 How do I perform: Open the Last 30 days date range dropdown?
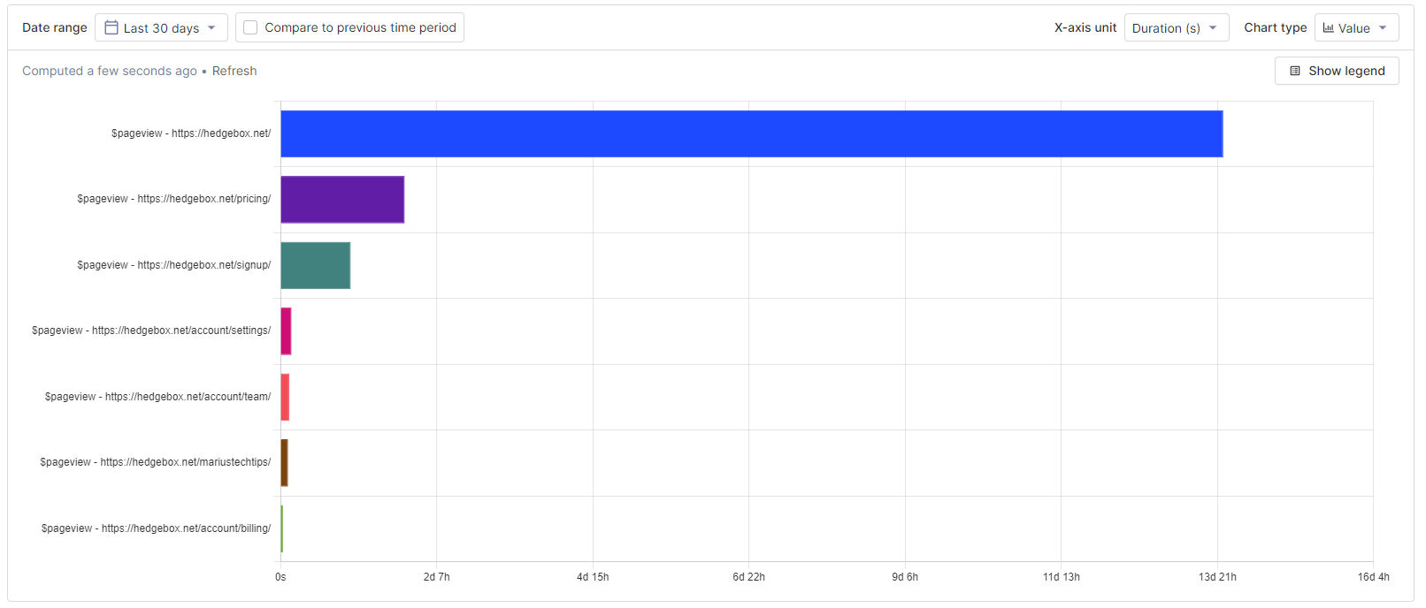(x=162, y=27)
